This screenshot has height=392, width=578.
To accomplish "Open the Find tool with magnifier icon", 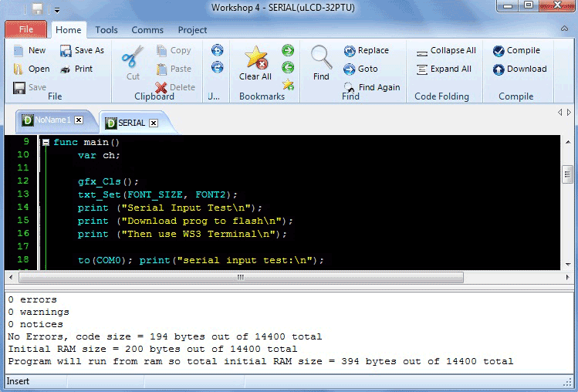I will pos(321,62).
